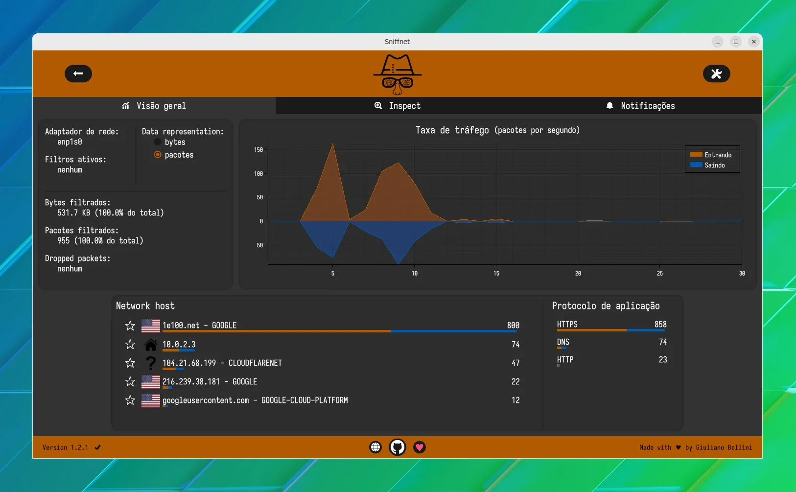Viewport: 796px width, 492px height.
Task: Open the Notificações tab
Action: click(640, 106)
